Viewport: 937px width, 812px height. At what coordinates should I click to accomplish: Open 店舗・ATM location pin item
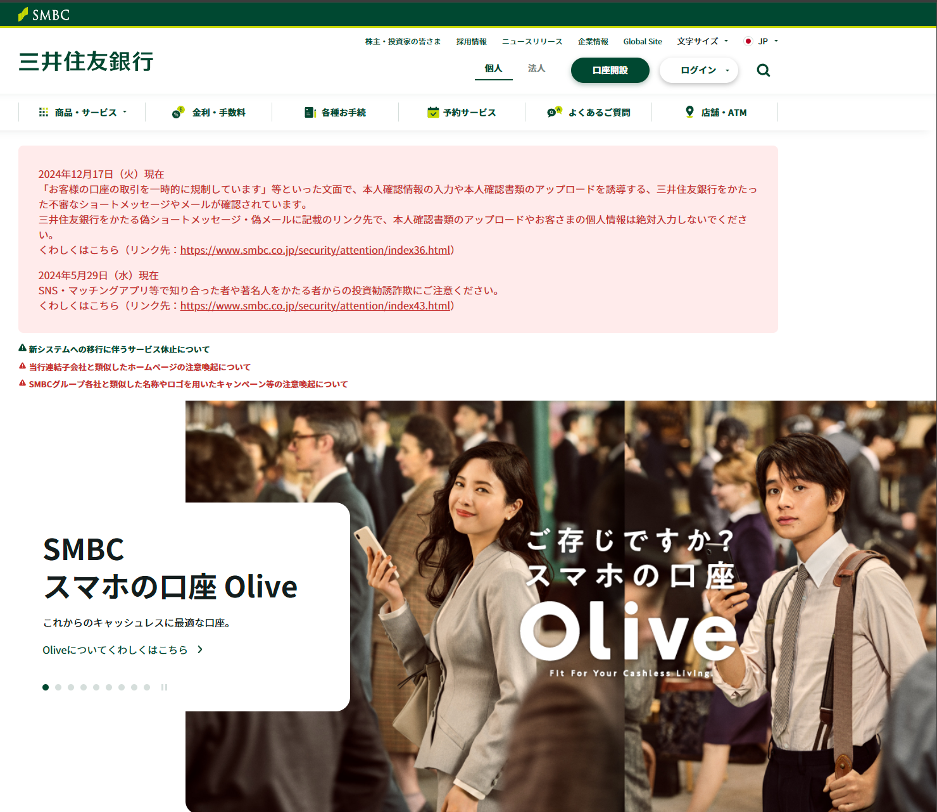pos(715,113)
